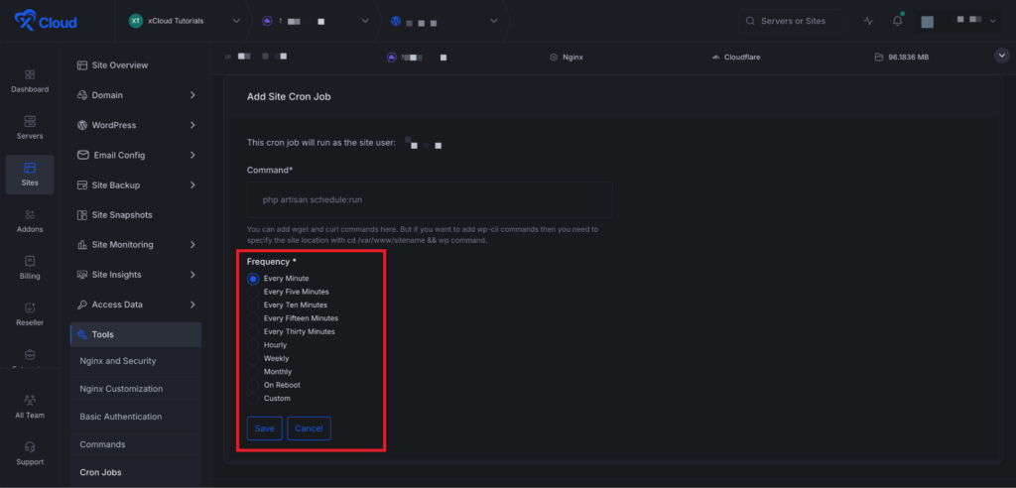Click the Cancel button
Screen dimensions: 1016x488
309,428
